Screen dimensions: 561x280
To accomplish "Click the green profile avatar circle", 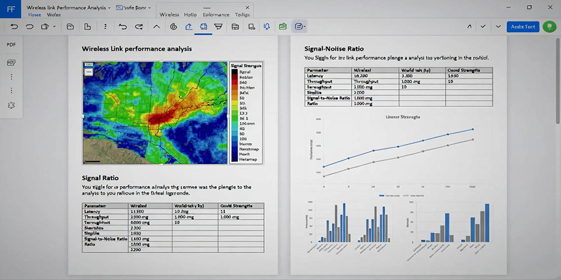I will click(x=549, y=26).
